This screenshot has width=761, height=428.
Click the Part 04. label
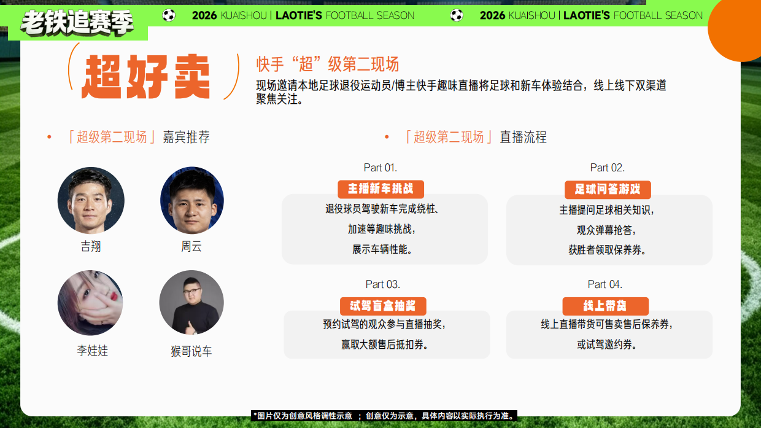[x=605, y=284]
